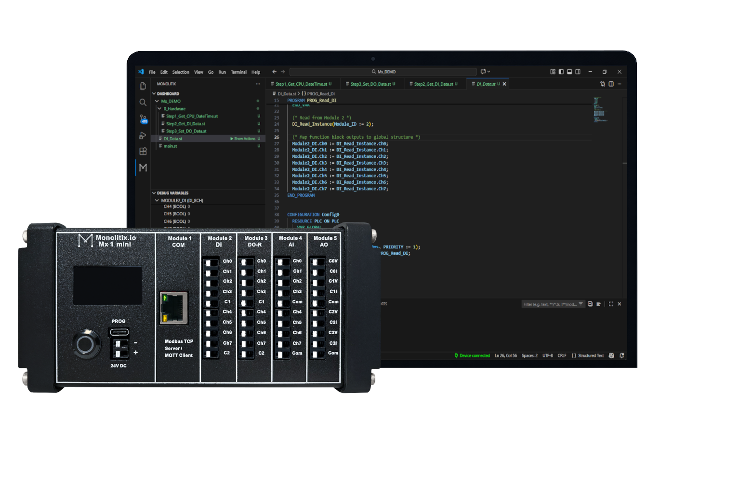This screenshot has height=493, width=740.
Task: Toggle the bottom panel visibility
Action: [x=569, y=72]
